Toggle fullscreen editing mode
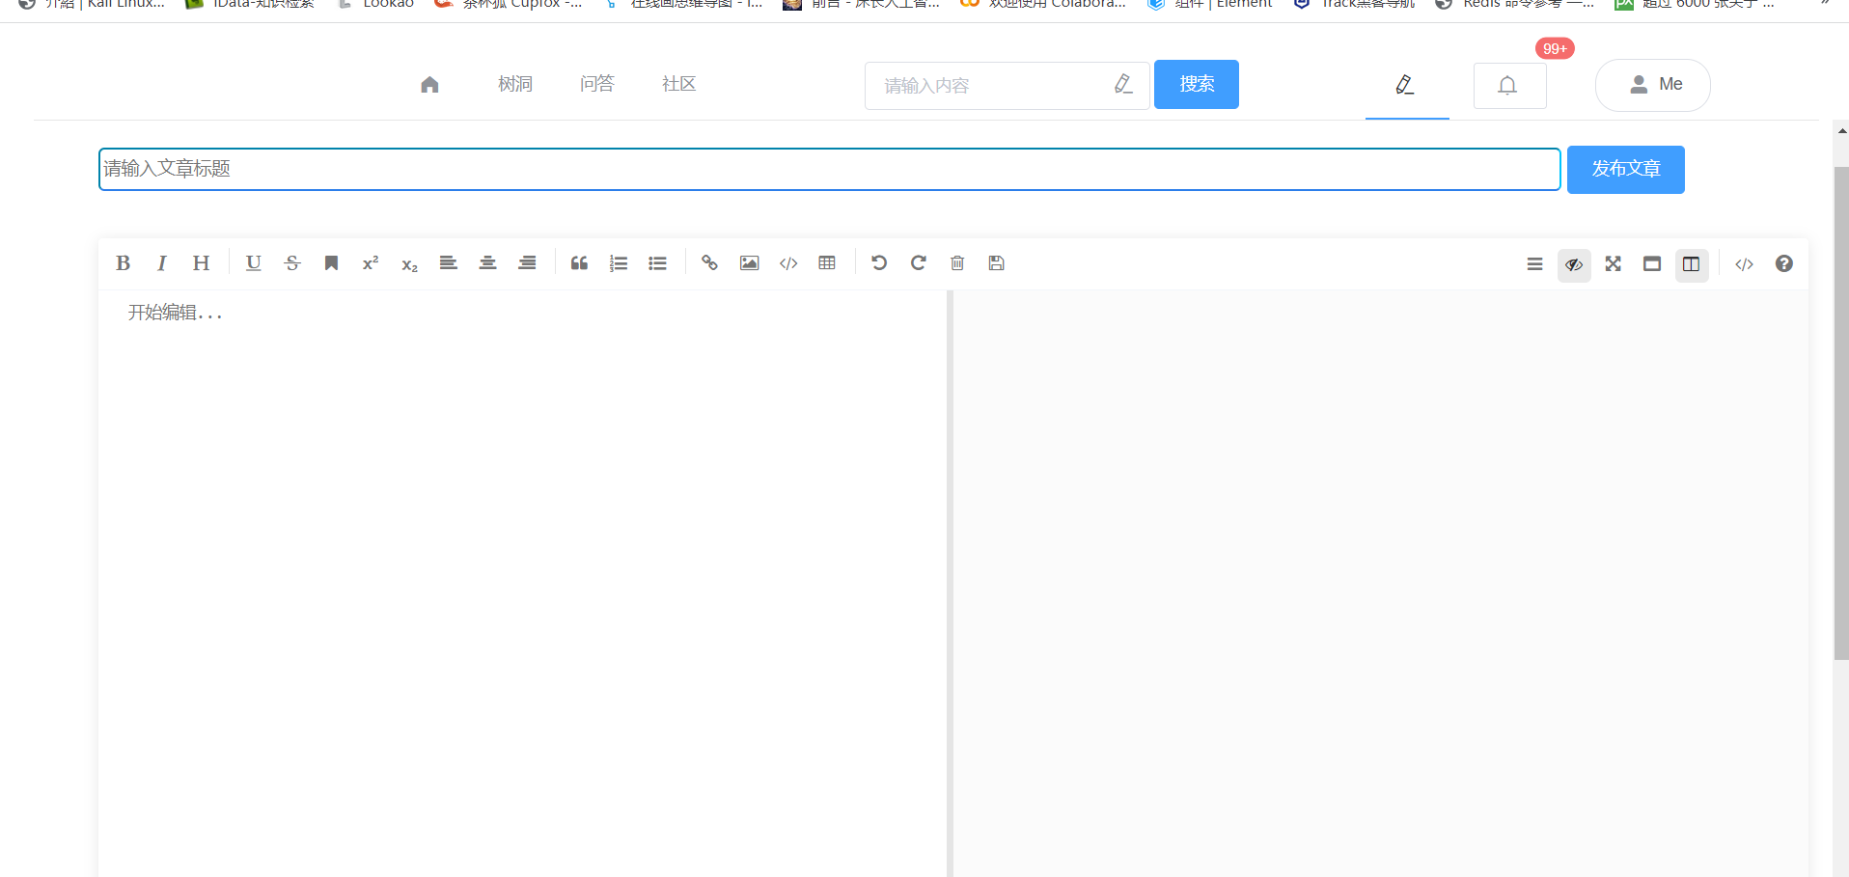The width and height of the screenshot is (1849, 877). pos(1613,264)
